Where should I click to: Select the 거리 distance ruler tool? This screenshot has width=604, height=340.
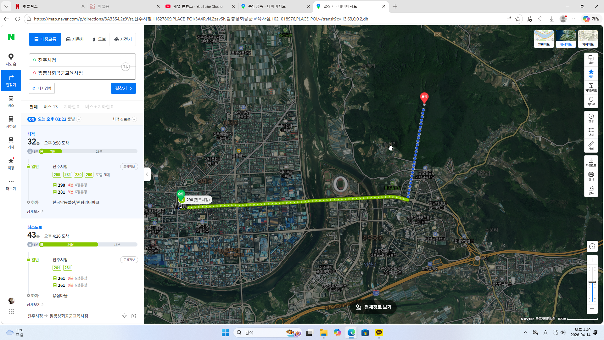pyautogui.click(x=591, y=145)
